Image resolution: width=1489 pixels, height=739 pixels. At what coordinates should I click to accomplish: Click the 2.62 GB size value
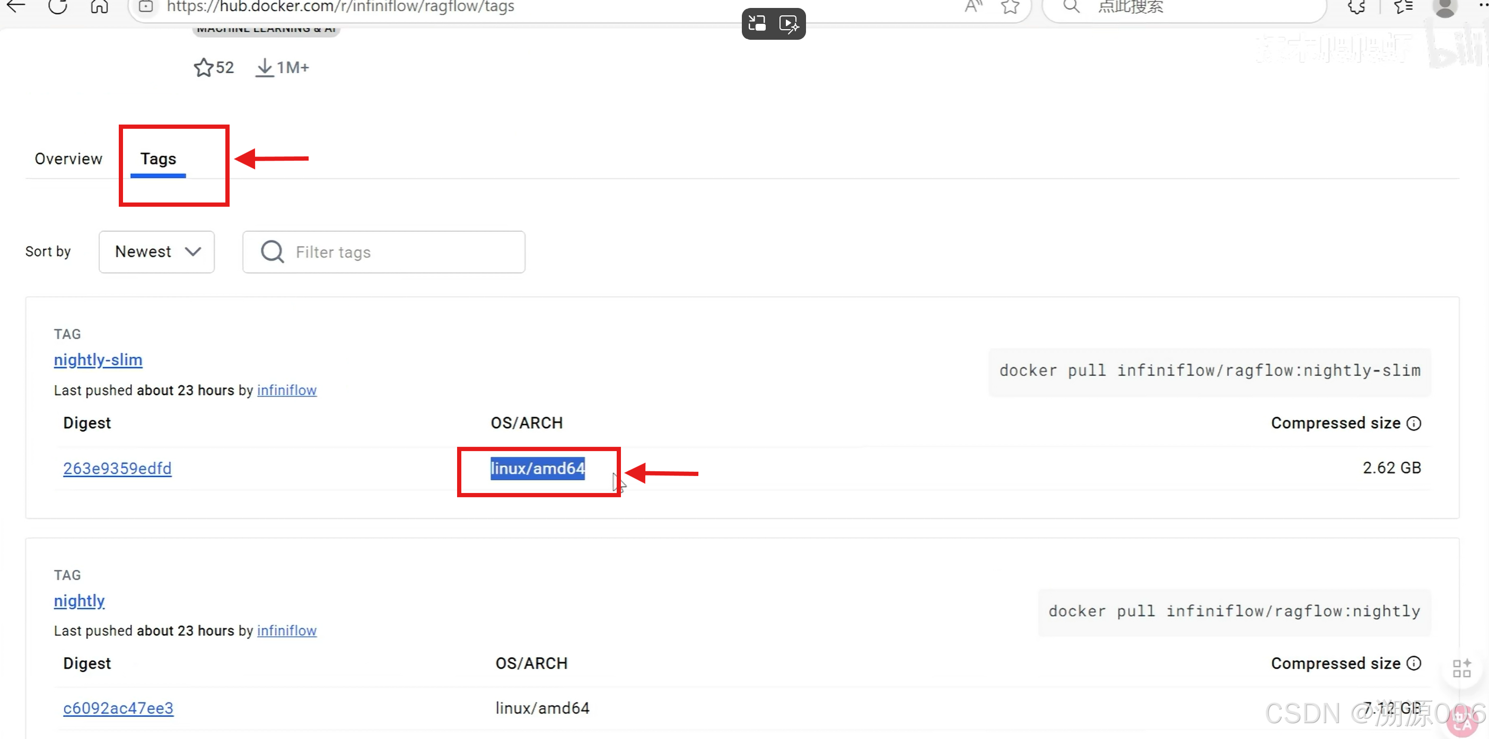click(x=1392, y=468)
